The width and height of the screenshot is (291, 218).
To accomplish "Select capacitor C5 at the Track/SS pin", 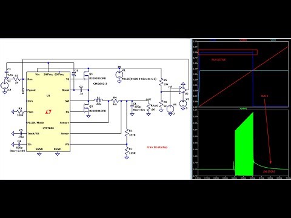I will (21, 133).
